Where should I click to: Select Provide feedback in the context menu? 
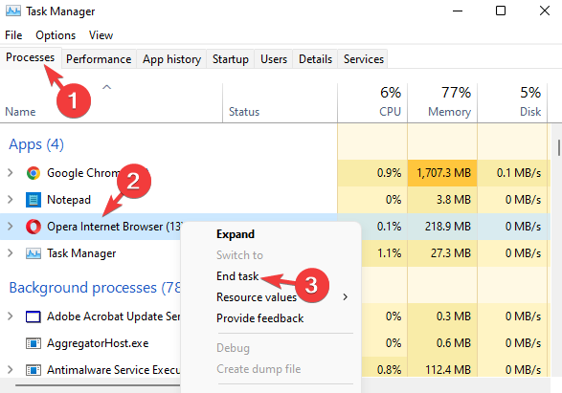coord(259,318)
